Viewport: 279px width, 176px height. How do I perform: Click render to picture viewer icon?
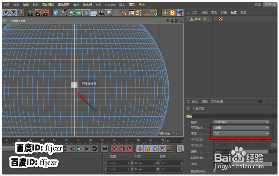[38, 13]
